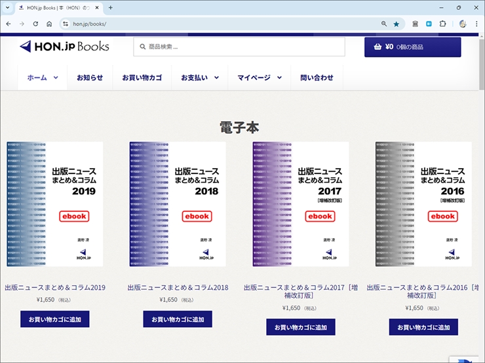The width and height of the screenshot is (485, 363).
Task: Open 出版ニュースまとめ＆コラム2019 title link
Action: (55, 287)
